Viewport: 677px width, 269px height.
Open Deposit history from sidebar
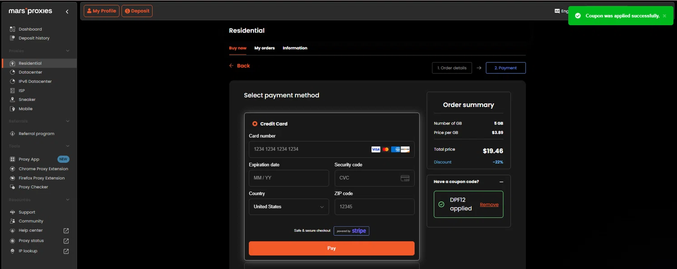[34, 38]
